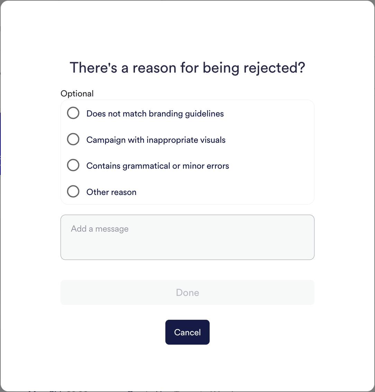This screenshot has width=375, height=392.
Task: Click the "Add a message" text field
Action: [187, 237]
